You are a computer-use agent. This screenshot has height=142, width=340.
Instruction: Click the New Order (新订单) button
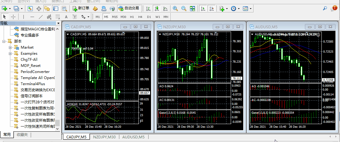[81, 8]
